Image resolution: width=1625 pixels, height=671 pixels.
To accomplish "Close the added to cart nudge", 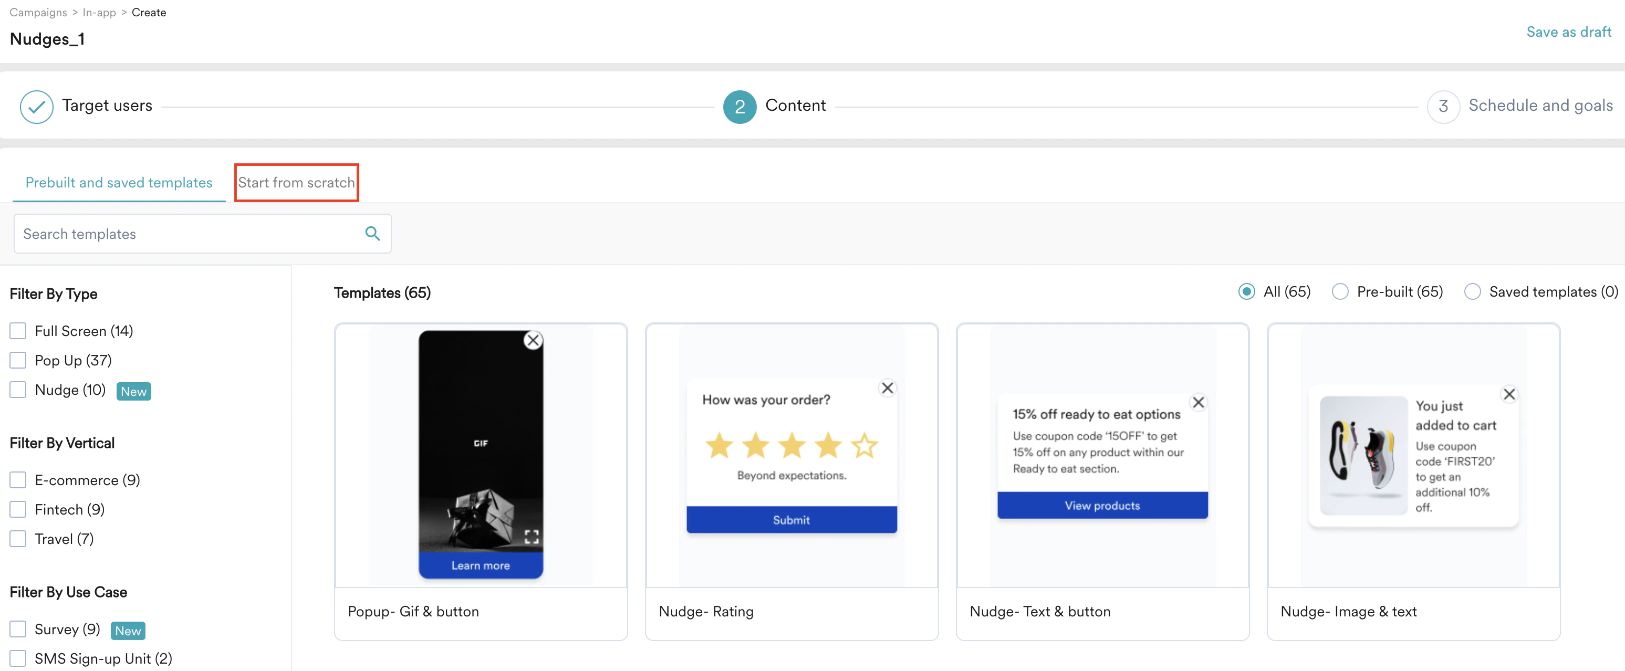I will pyautogui.click(x=1509, y=395).
